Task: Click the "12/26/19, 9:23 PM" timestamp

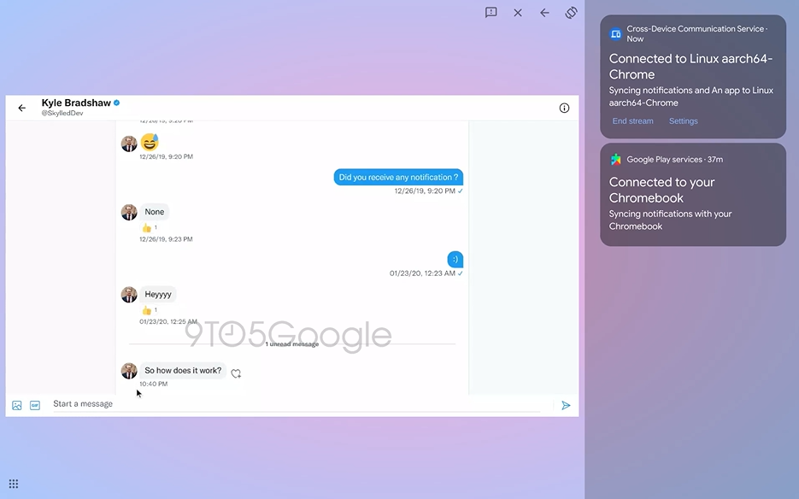Action: coord(166,239)
